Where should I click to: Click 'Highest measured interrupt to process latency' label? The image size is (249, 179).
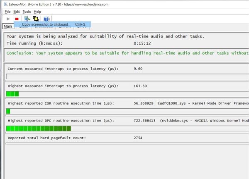click(63, 86)
